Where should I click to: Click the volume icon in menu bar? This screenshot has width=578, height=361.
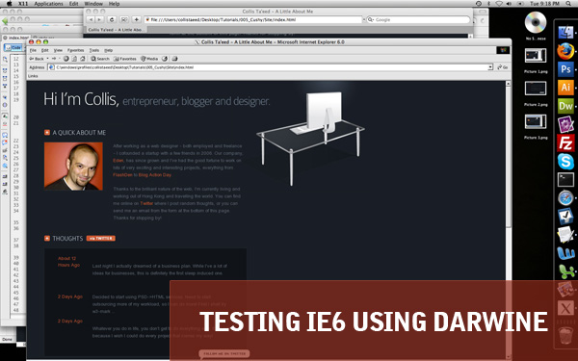[x=509, y=3]
